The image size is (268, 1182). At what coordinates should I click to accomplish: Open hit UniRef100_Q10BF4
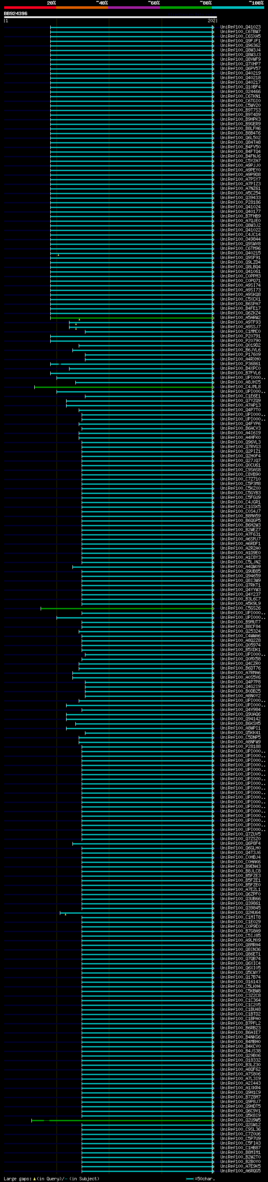pyautogui.click(x=240, y=88)
